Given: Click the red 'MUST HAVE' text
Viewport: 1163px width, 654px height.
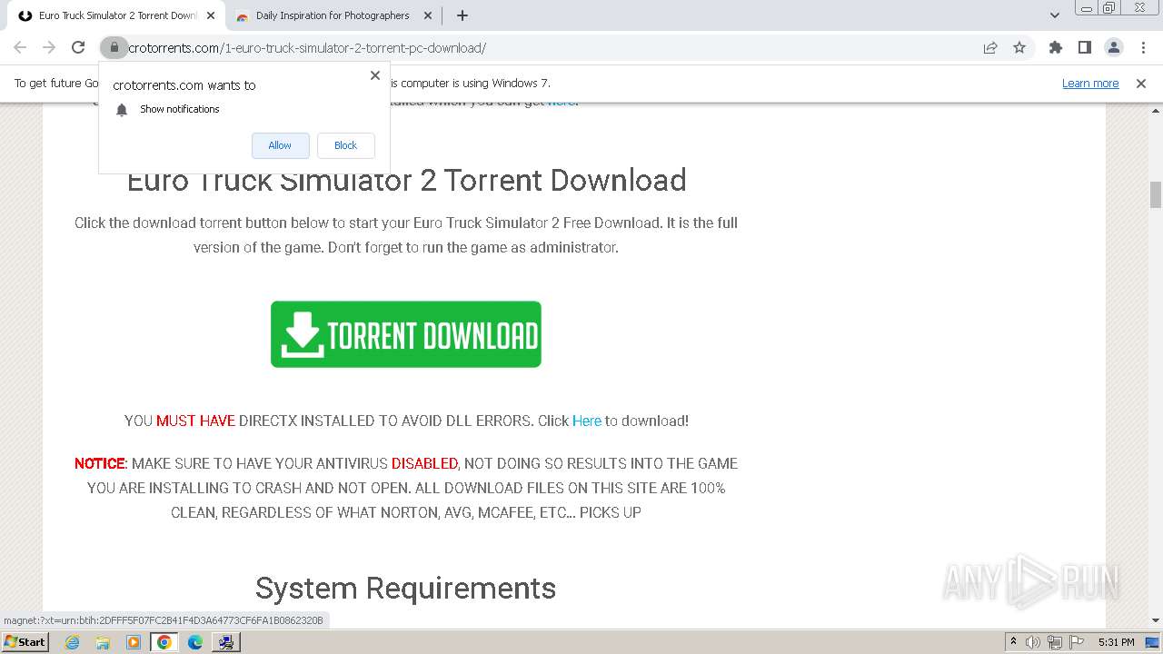Looking at the screenshot, I should click(x=195, y=421).
